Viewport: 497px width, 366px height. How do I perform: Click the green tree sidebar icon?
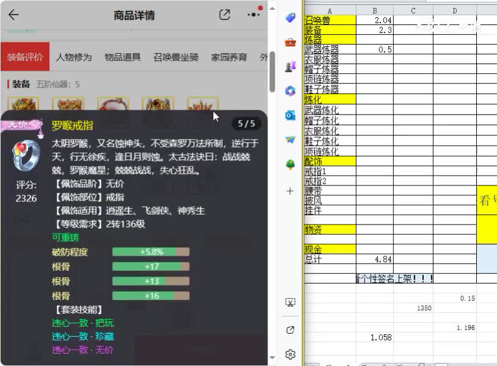click(290, 164)
